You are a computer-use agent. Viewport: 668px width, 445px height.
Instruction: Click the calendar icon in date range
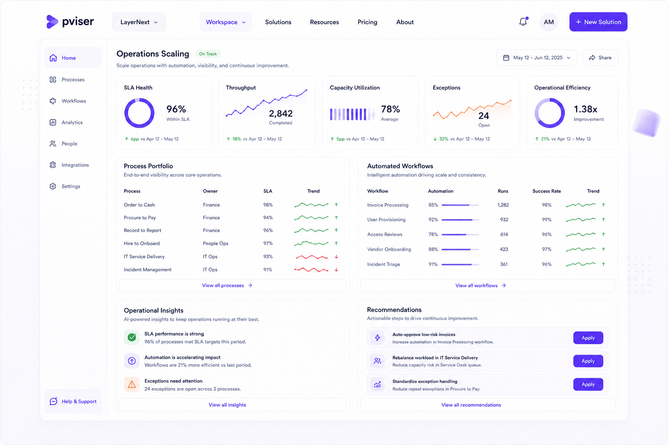click(506, 58)
